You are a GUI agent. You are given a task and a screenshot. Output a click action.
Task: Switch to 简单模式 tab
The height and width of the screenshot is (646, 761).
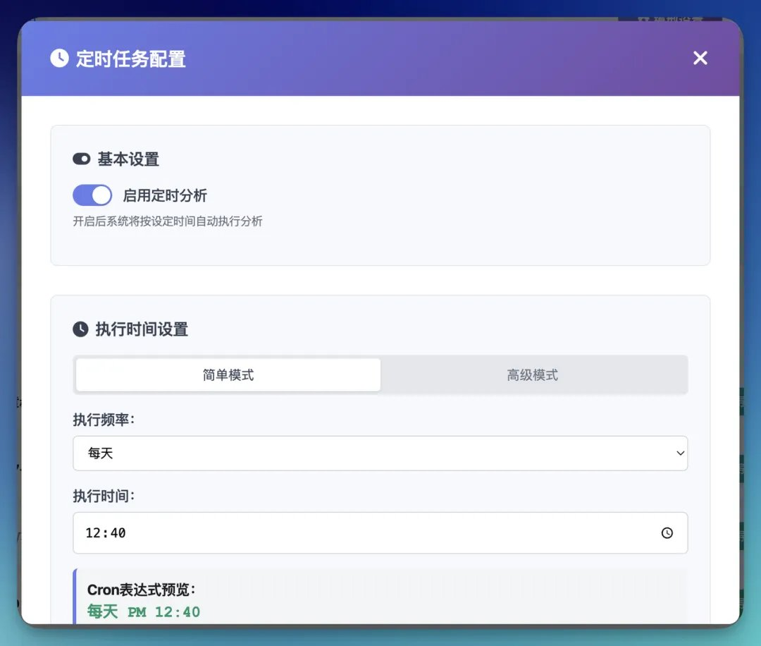pos(228,375)
